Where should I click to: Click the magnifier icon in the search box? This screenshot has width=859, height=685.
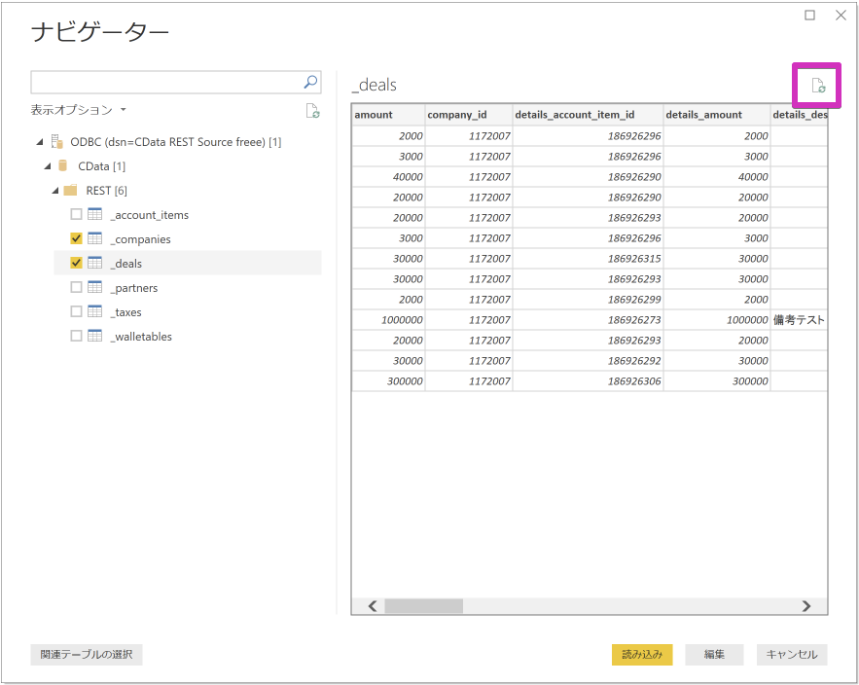point(309,82)
